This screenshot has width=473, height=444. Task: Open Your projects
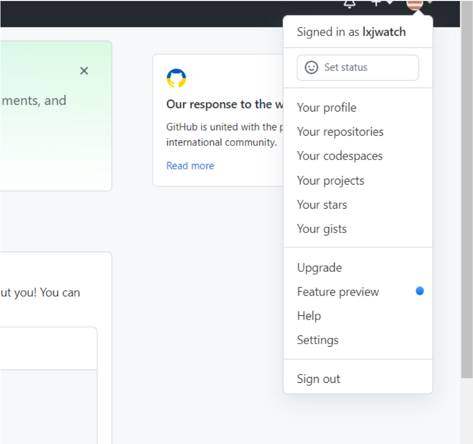pos(330,181)
